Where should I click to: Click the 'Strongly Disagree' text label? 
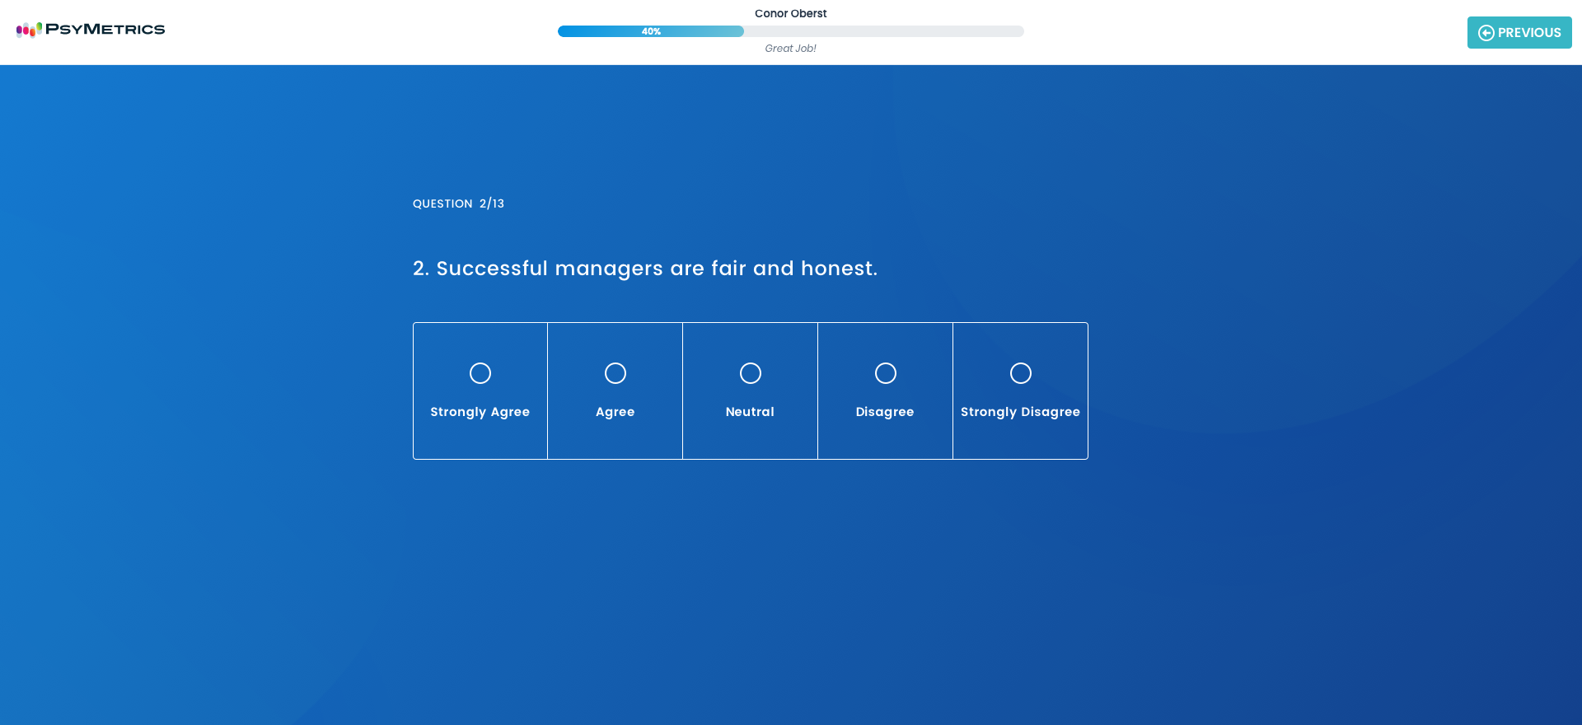[1020, 412]
